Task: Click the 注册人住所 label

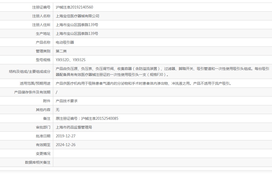Action: point(41,25)
